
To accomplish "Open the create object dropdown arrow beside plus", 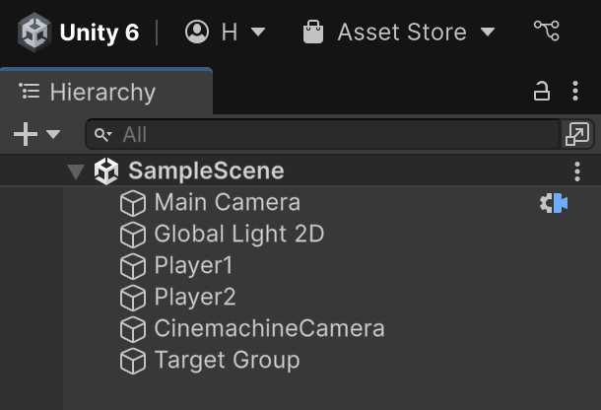I will coord(53,134).
